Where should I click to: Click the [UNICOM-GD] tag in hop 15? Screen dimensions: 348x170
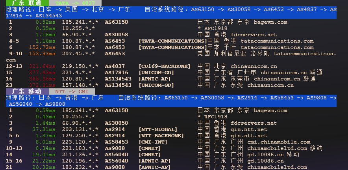pyautogui.click(x=156, y=73)
